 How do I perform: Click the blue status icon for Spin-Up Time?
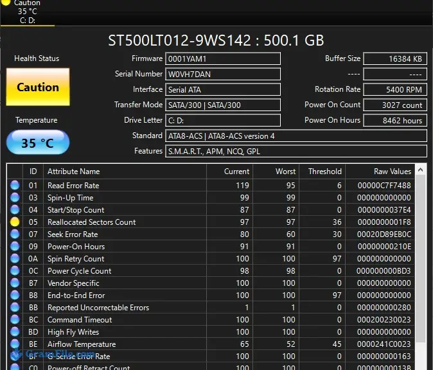click(15, 197)
